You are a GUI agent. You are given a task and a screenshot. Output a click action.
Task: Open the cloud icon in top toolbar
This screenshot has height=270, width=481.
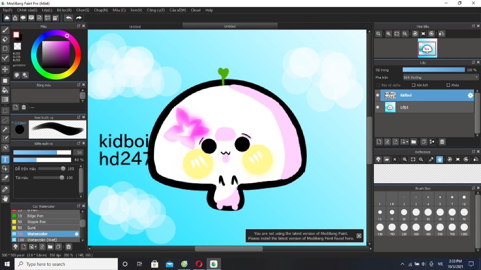click(7, 18)
